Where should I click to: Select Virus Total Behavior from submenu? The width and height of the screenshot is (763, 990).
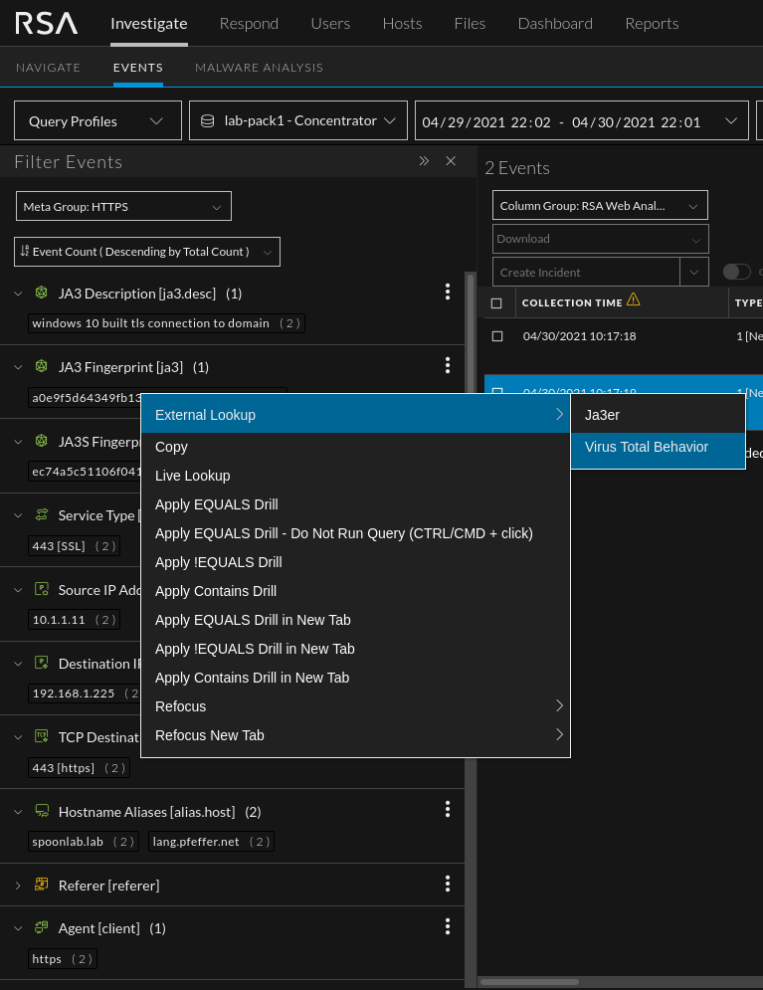(647, 447)
